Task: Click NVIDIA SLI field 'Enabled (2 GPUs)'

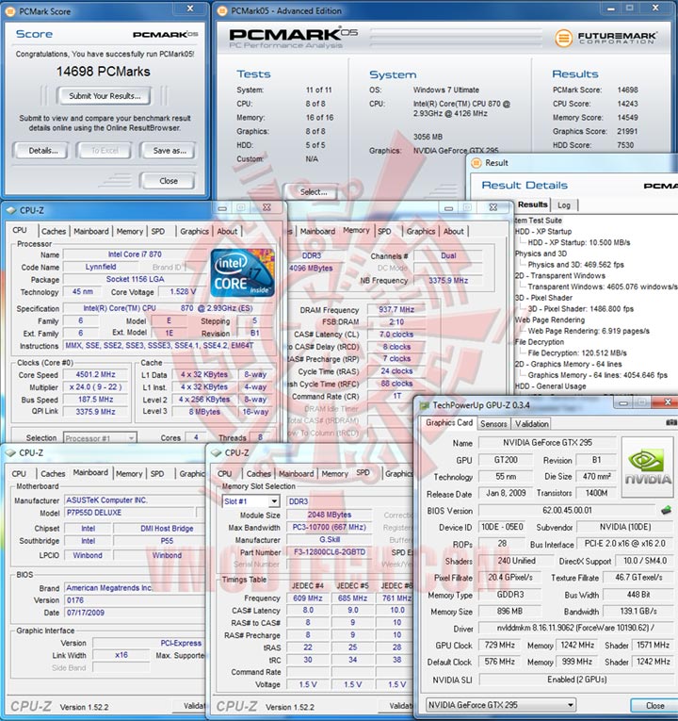Action: (576, 680)
